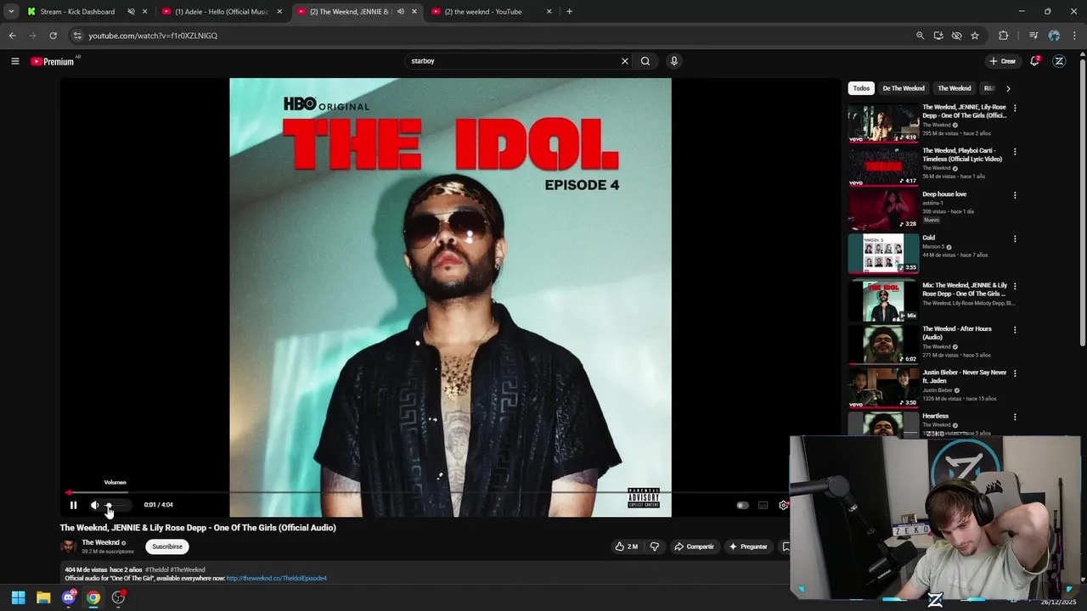Switch to the Adele - Hello tab
This screenshot has height=611, width=1087.
click(x=222, y=12)
